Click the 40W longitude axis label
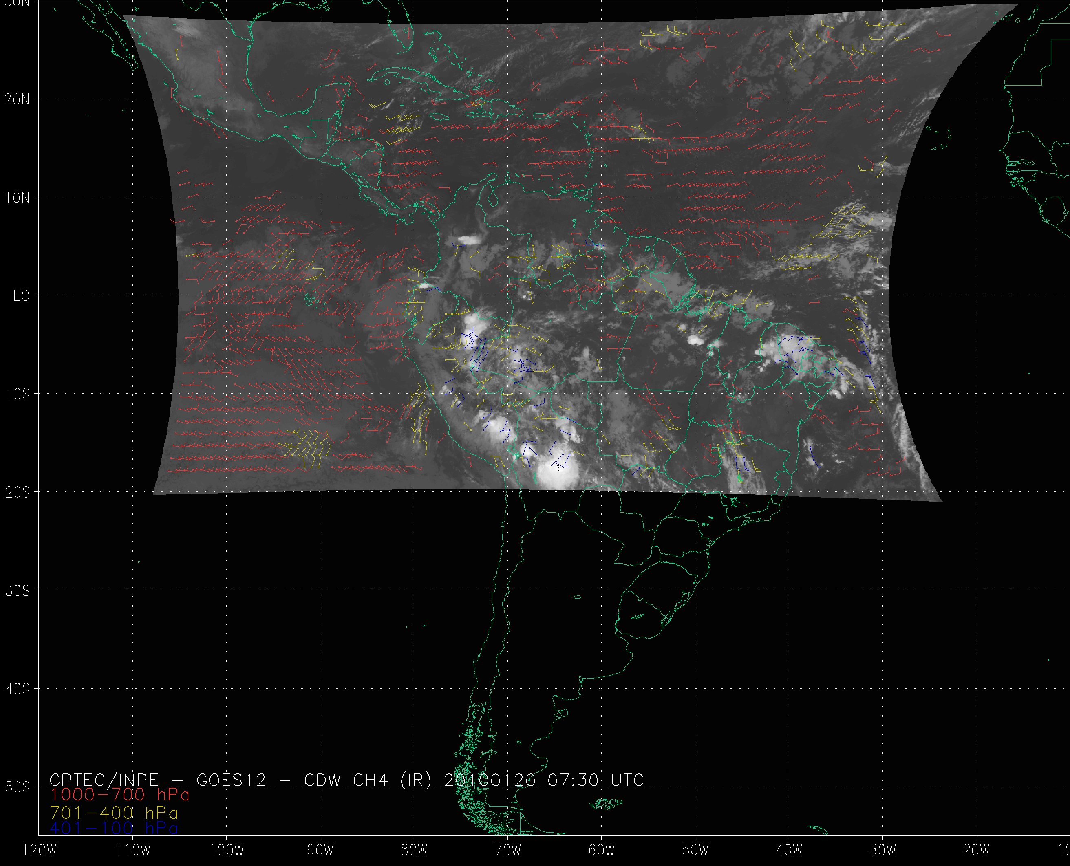The width and height of the screenshot is (1070, 866). coord(789,850)
